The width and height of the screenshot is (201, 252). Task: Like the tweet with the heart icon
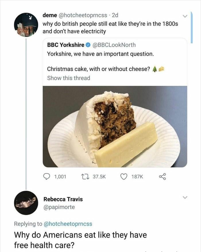coord(124,177)
